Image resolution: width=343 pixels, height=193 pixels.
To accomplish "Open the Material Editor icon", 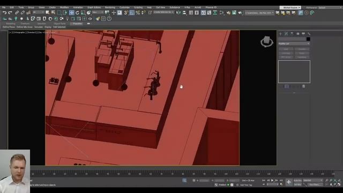I will [x=222, y=13].
